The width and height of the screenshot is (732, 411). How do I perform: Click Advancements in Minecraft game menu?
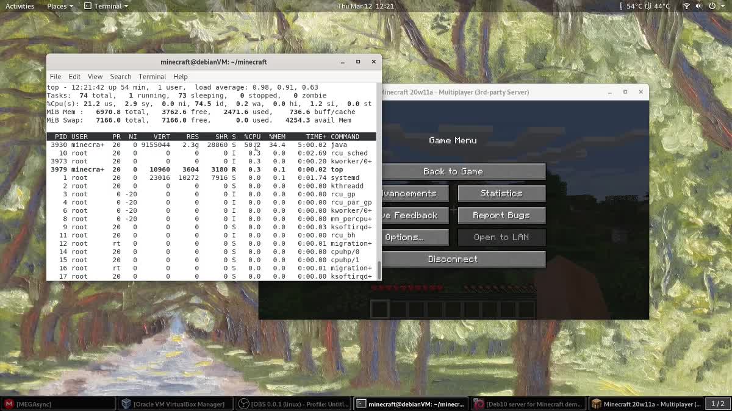point(415,193)
